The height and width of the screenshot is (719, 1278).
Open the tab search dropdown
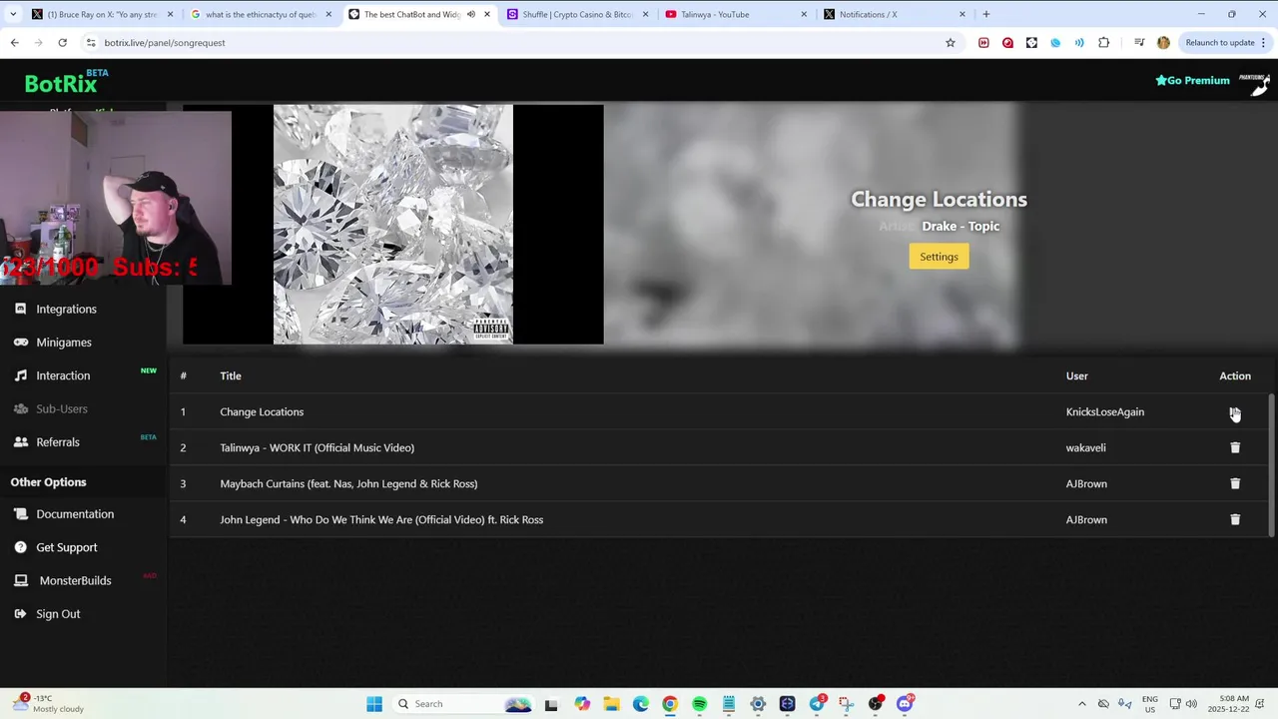[12, 14]
